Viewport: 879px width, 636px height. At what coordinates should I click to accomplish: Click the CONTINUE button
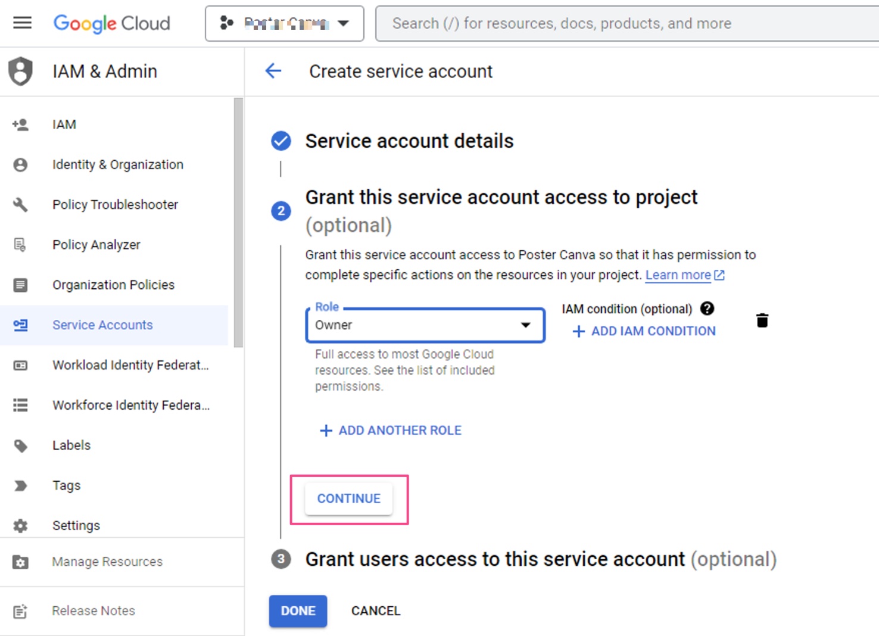348,498
